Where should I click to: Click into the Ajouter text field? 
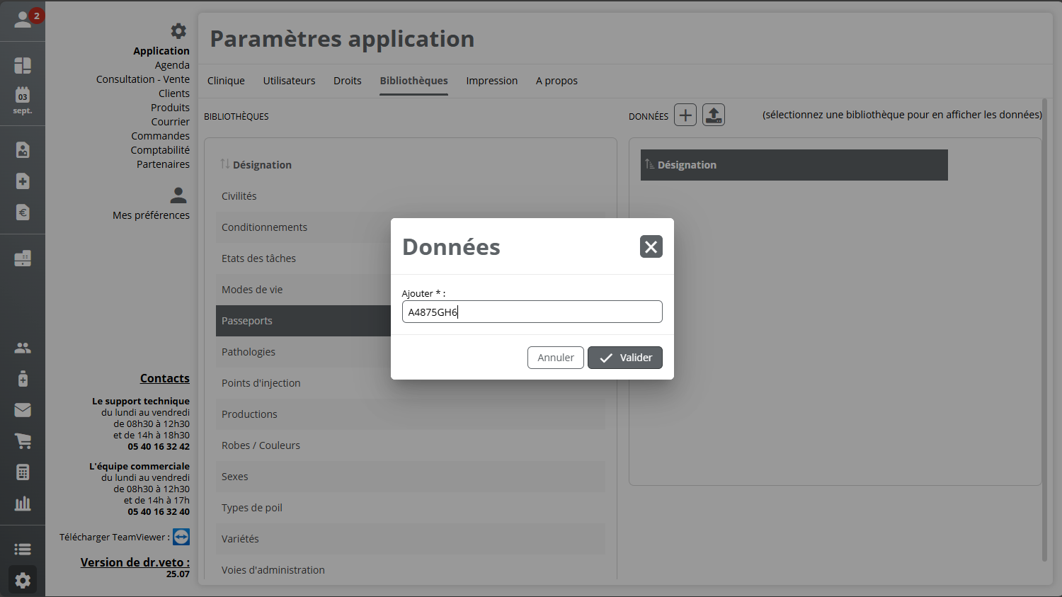(532, 312)
